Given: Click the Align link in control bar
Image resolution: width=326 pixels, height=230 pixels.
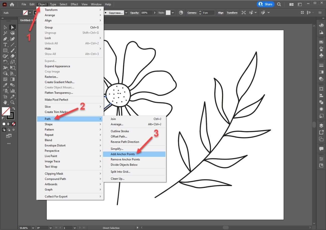Looking at the screenshot, I should coord(221,13).
